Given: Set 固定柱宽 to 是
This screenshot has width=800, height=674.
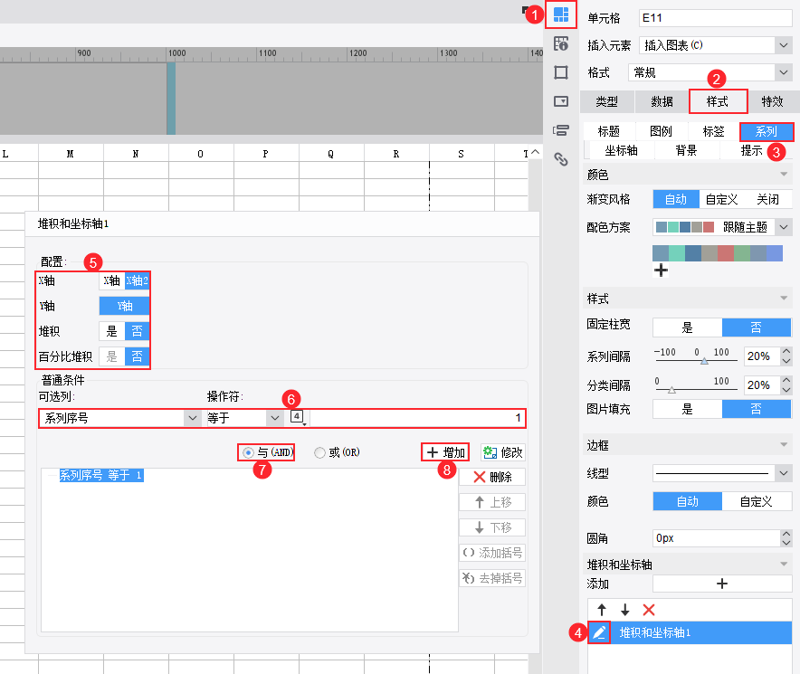Looking at the screenshot, I should (687, 328).
